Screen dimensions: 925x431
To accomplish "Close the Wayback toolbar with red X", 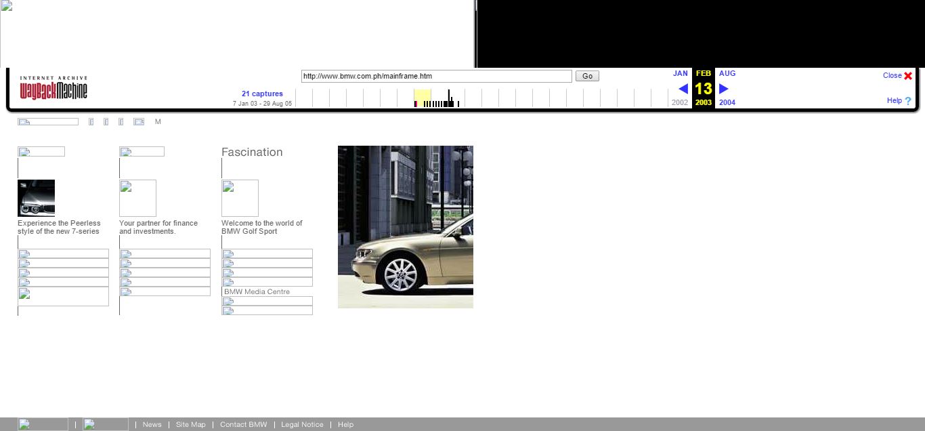I will pyautogui.click(x=908, y=76).
